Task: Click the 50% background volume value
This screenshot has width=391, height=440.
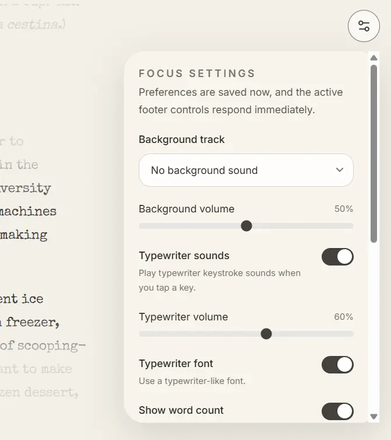Action: coord(344,209)
